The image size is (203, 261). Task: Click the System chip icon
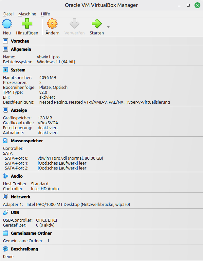coord(5,70)
